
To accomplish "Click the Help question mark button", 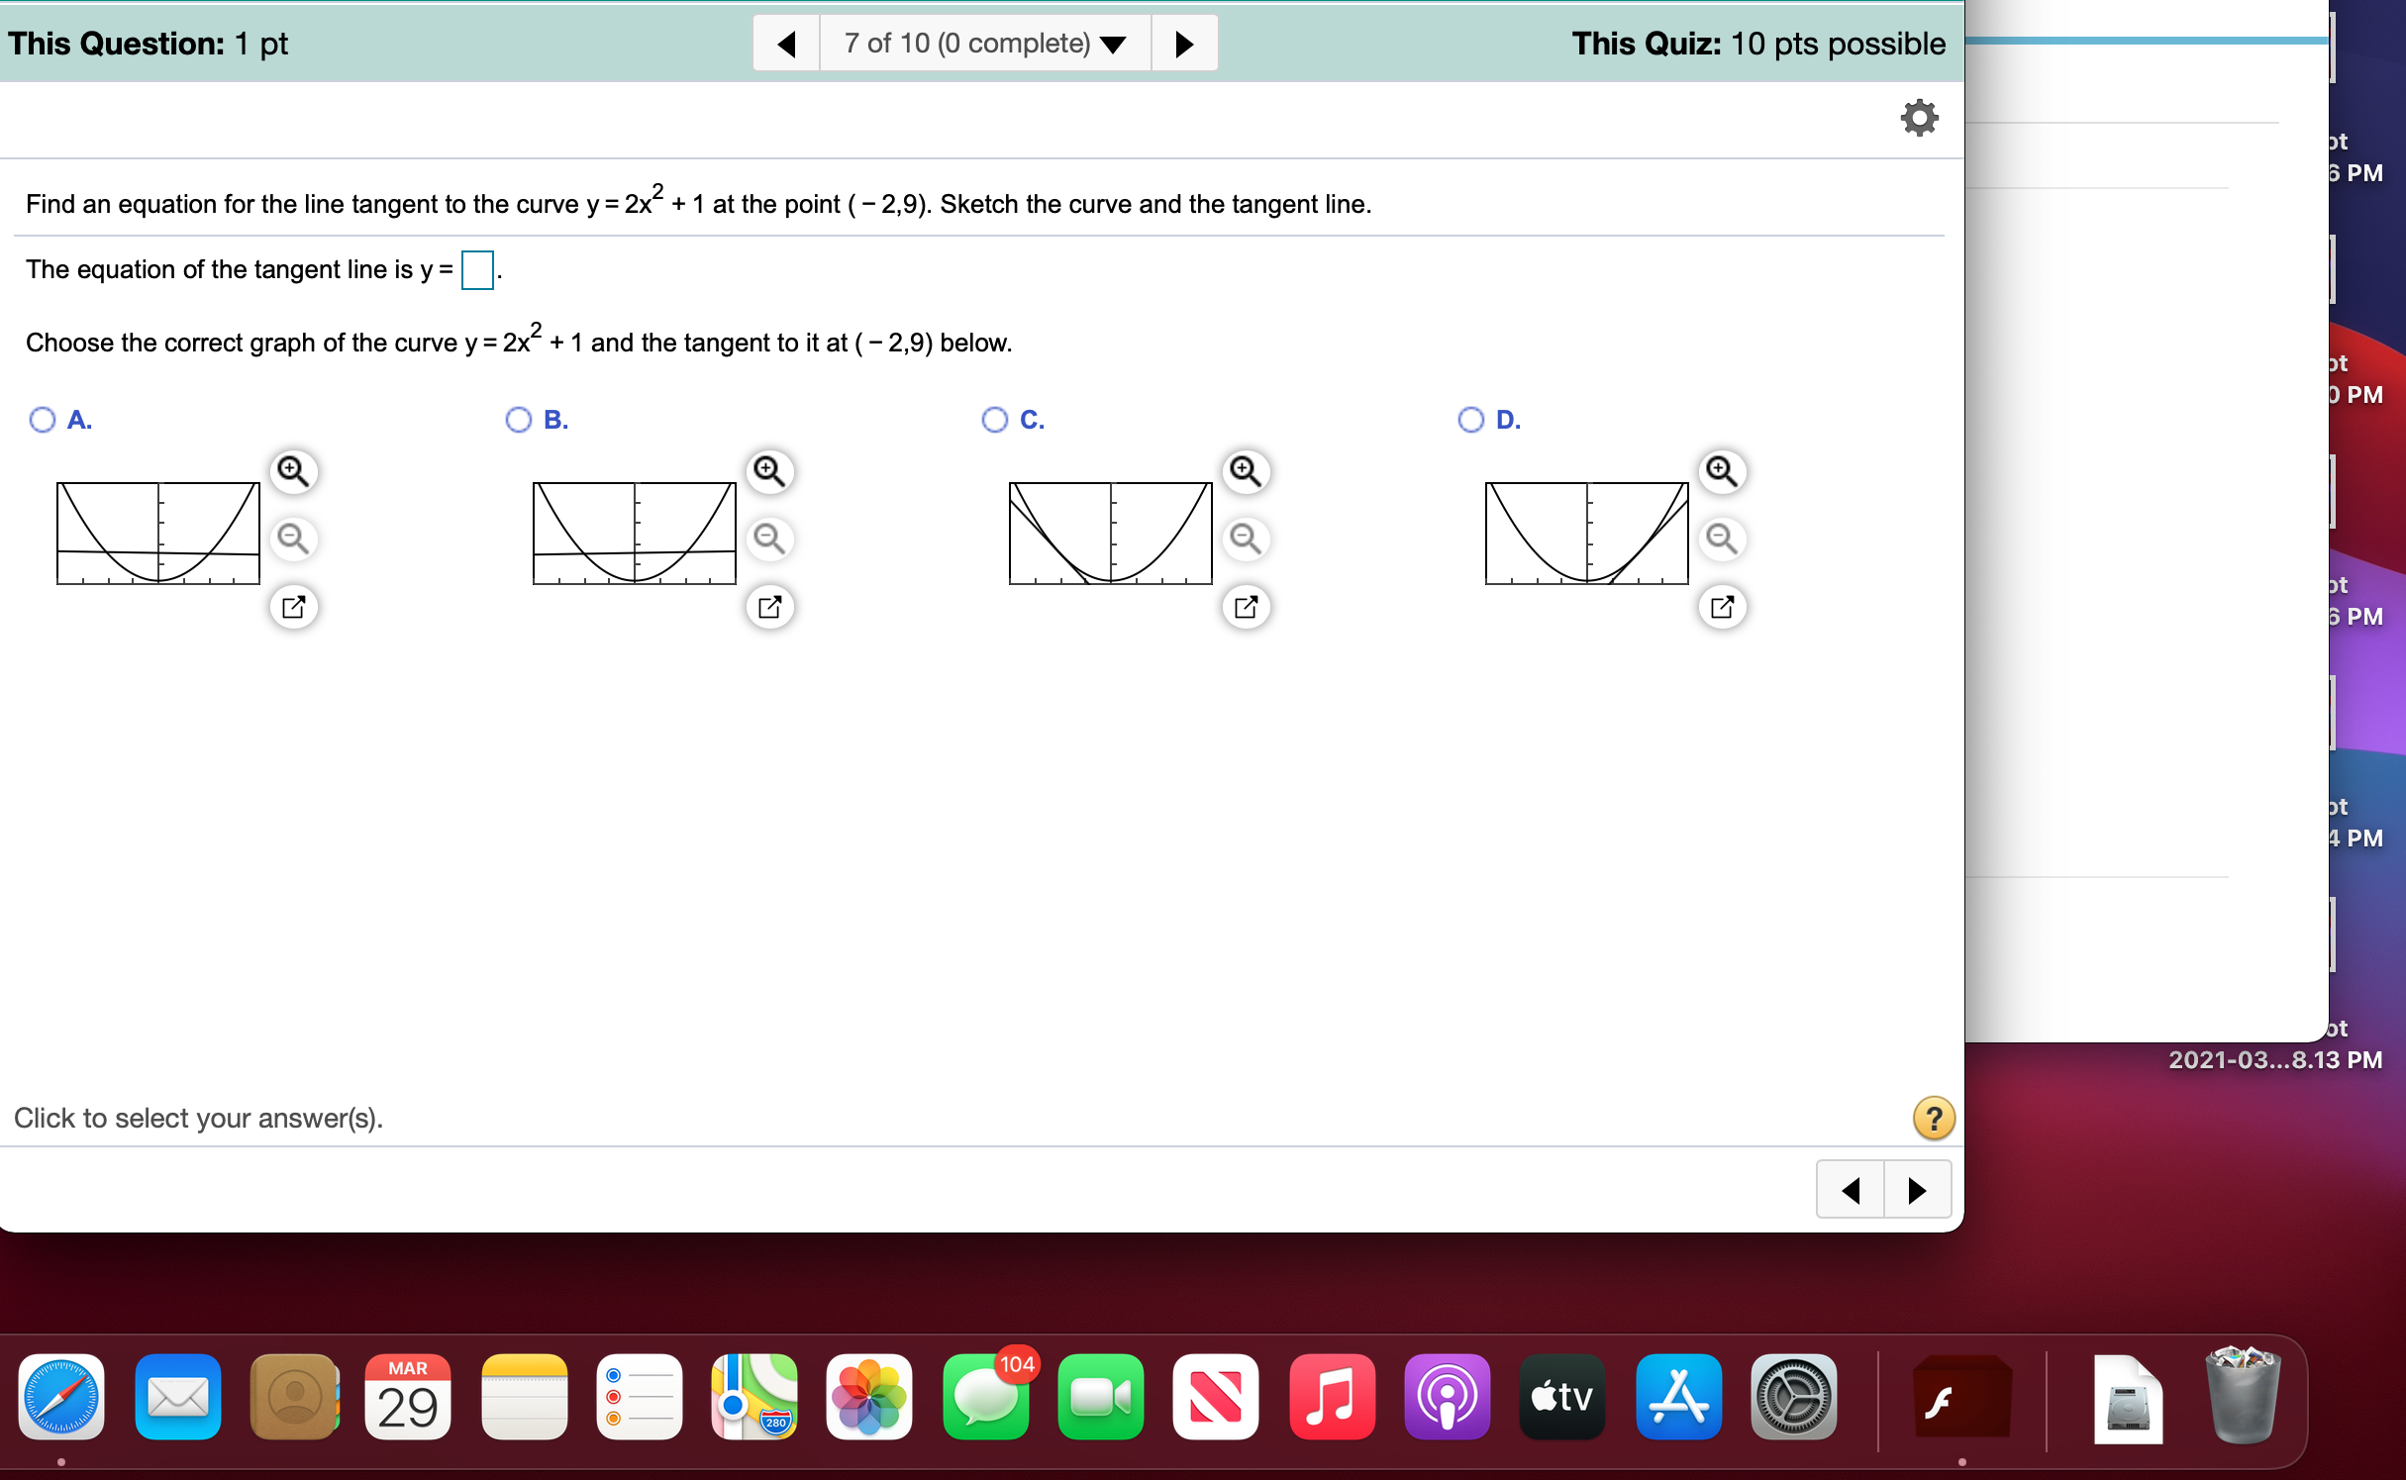I will coord(1933,1118).
